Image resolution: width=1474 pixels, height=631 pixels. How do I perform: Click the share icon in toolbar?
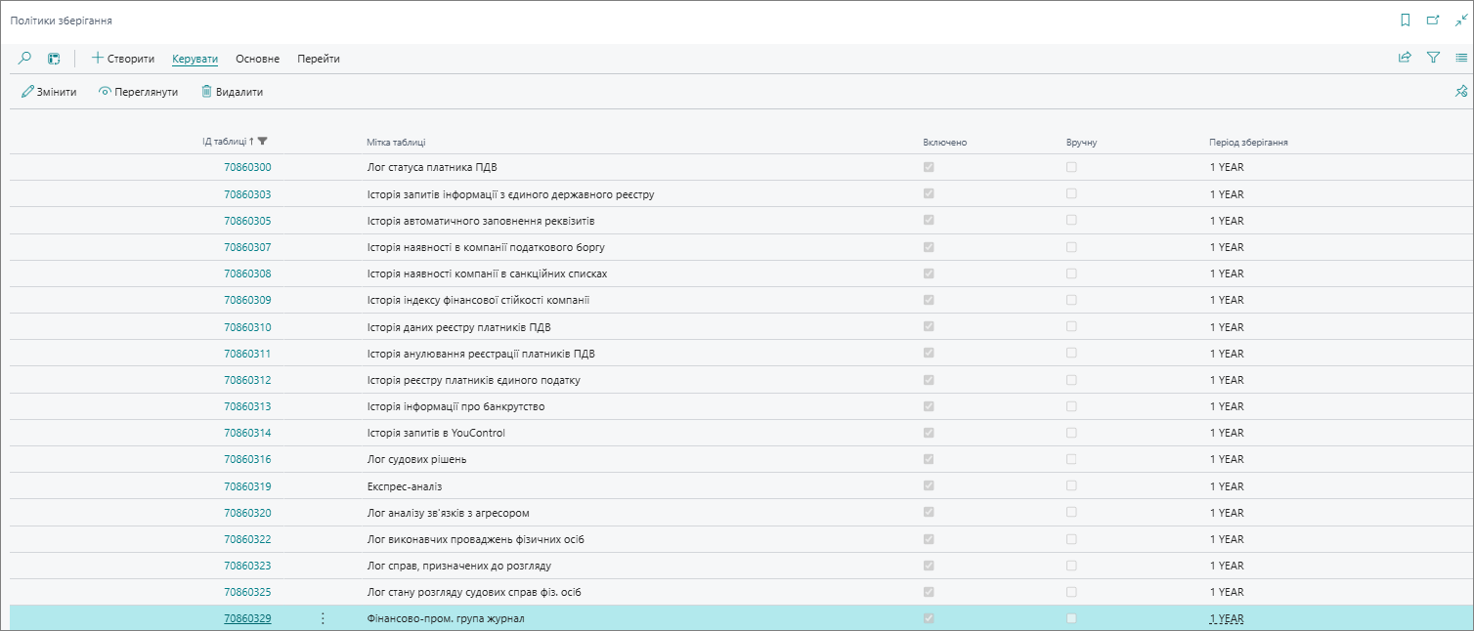[1405, 58]
